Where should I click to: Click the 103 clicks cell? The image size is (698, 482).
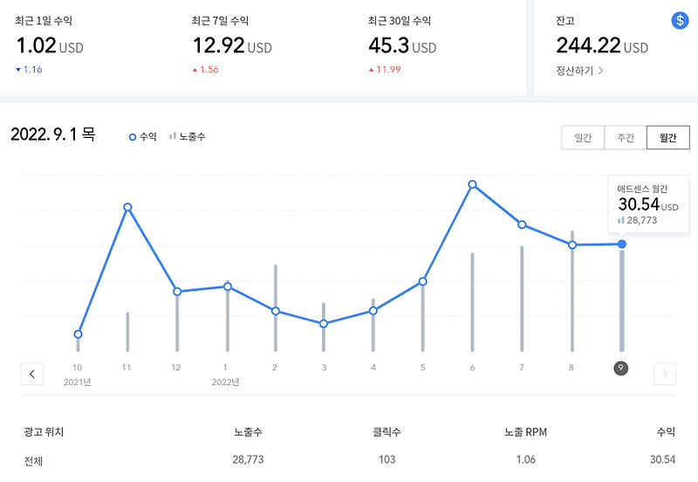coord(387,459)
